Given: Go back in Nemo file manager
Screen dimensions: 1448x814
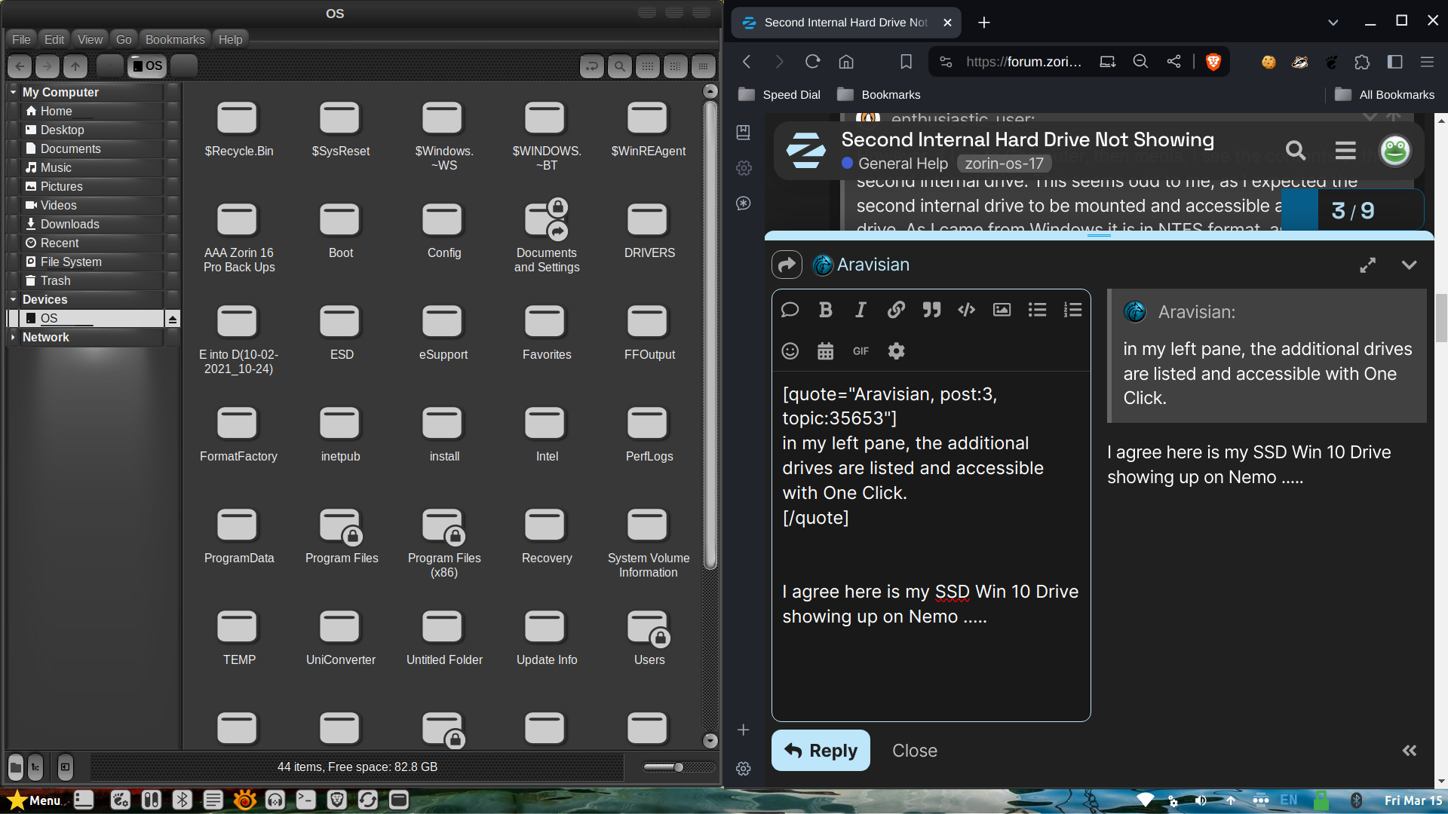Looking at the screenshot, I should point(20,66).
